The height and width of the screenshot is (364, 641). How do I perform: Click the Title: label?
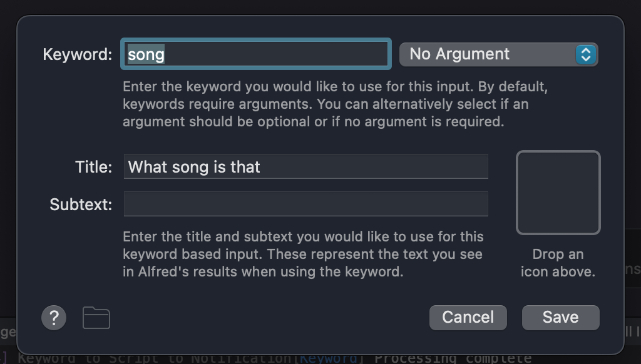93,167
